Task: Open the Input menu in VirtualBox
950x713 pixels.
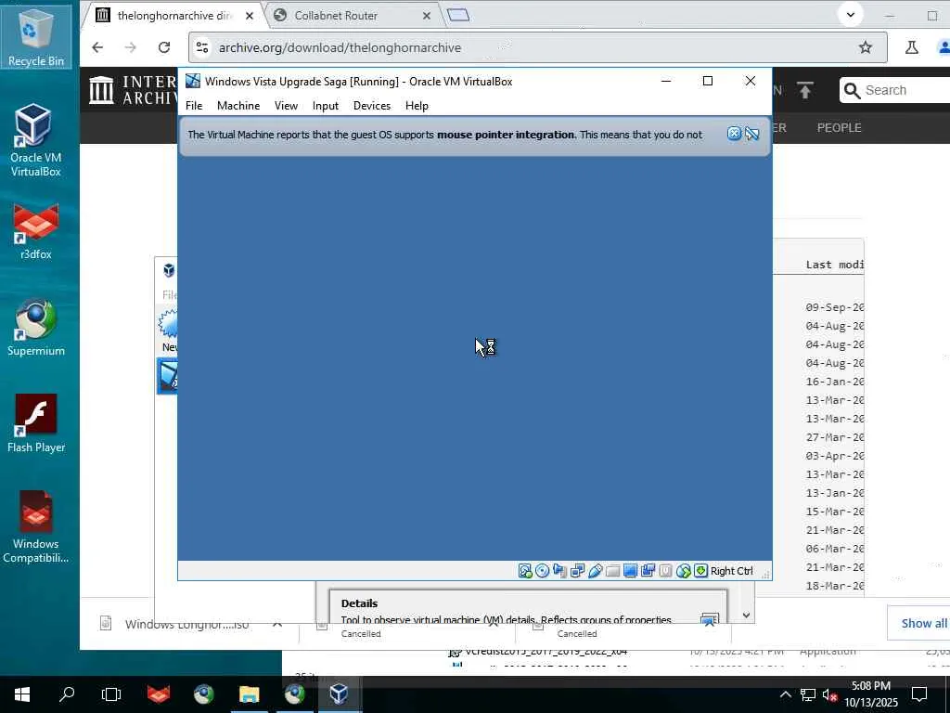Action: click(x=326, y=106)
